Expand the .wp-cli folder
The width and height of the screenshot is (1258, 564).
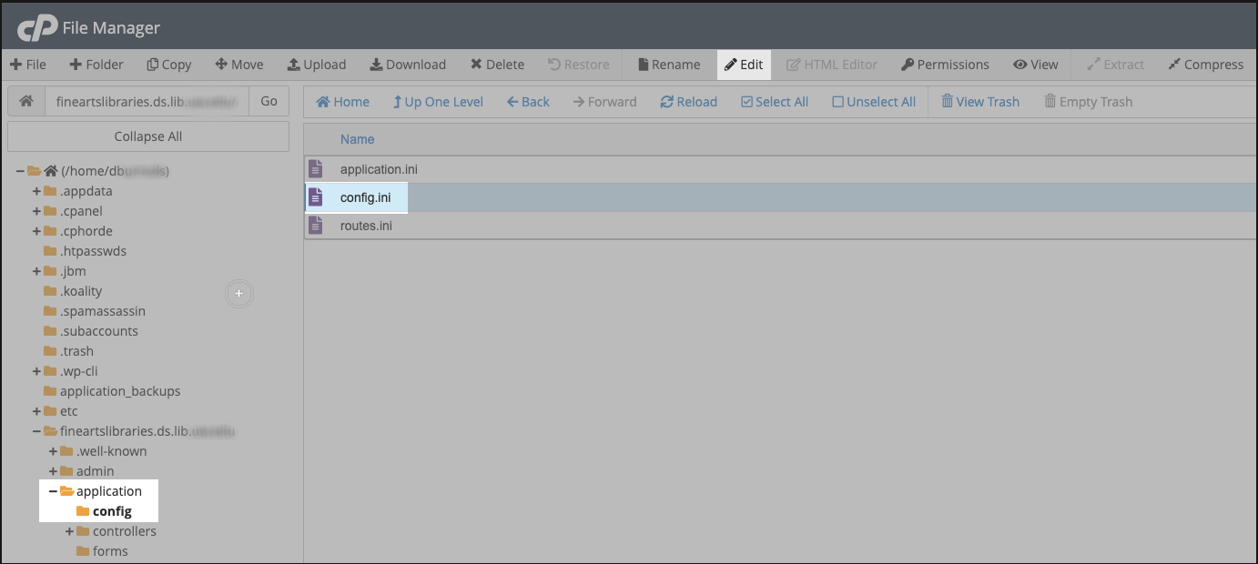36,371
